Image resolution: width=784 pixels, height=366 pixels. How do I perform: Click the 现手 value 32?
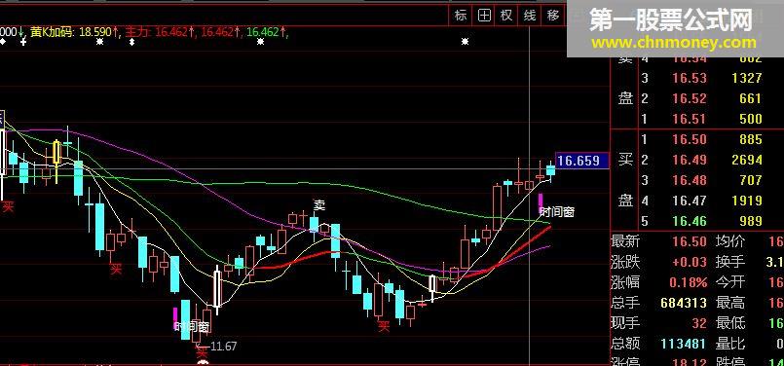pyautogui.click(x=698, y=323)
